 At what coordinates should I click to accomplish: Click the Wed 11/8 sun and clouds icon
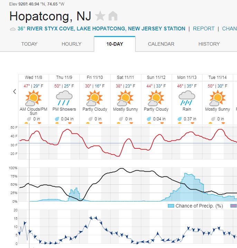pyautogui.click(x=33, y=98)
